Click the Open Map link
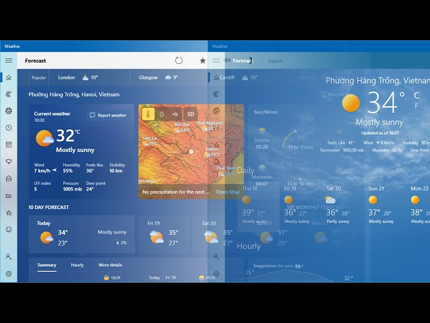 point(228,192)
